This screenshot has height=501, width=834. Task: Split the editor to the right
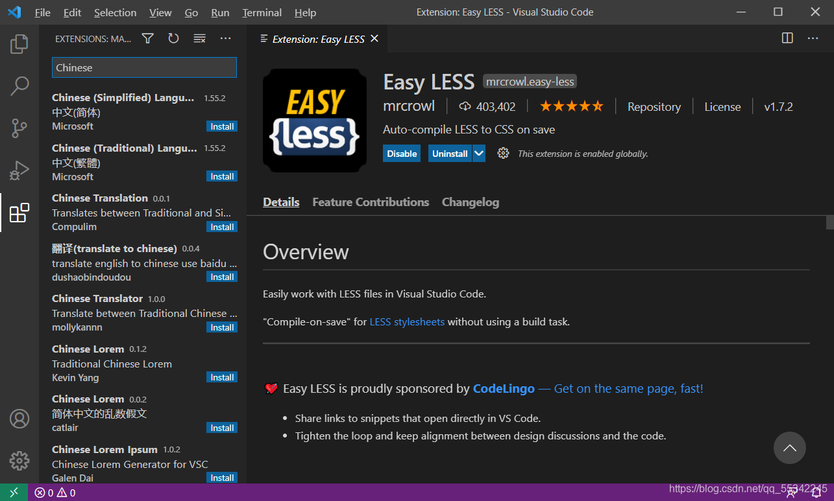(x=787, y=38)
